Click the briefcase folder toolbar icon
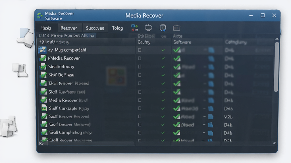The height and width of the screenshot is (163, 291). 176,28
